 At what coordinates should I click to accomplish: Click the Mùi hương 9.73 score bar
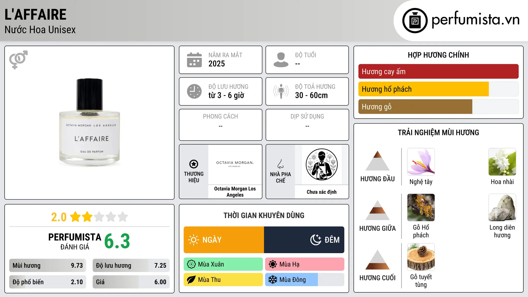(x=48, y=266)
